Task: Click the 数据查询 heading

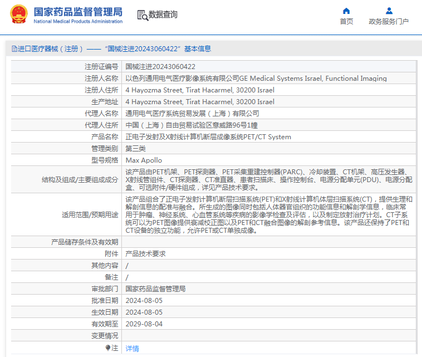Action: (x=163, y=14)
